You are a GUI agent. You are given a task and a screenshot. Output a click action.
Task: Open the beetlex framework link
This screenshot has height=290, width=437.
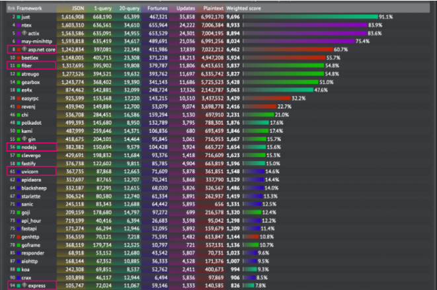click(30, 58)
